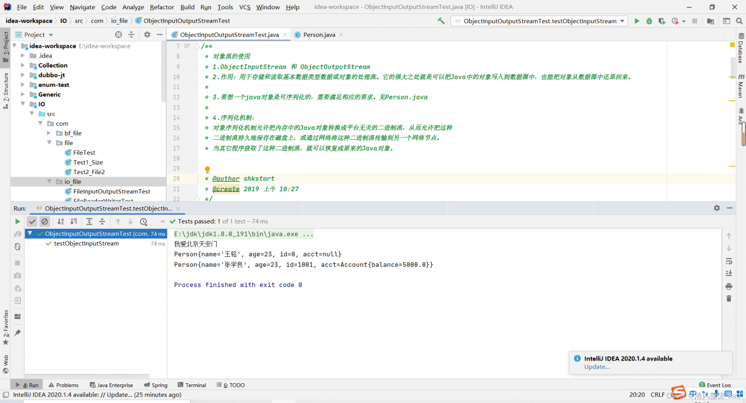
Task: Open the Terminal tool window
Action: click(192, 385)
